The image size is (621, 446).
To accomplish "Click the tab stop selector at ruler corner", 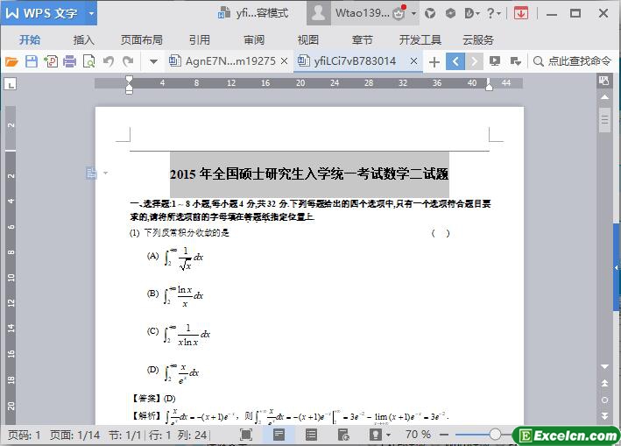I will tap(11, 83).
